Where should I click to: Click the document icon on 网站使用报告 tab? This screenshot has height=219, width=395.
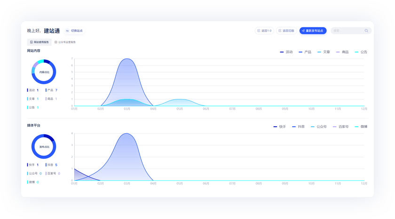click(32, 42)
